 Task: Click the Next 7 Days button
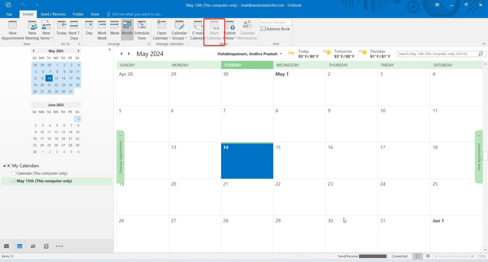tap(74, 30)
